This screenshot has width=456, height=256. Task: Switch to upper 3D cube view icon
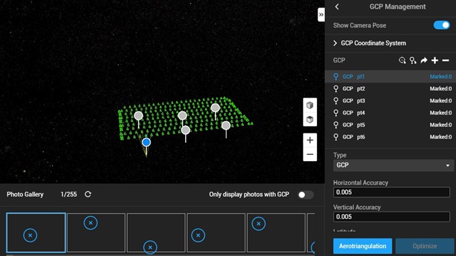pos(309,105)
